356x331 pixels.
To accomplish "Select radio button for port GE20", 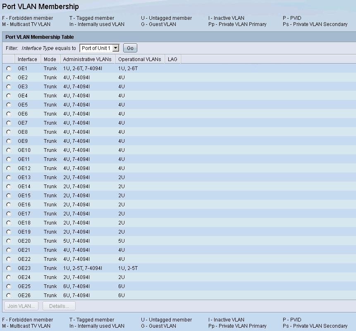I will [x=9, y=241].
